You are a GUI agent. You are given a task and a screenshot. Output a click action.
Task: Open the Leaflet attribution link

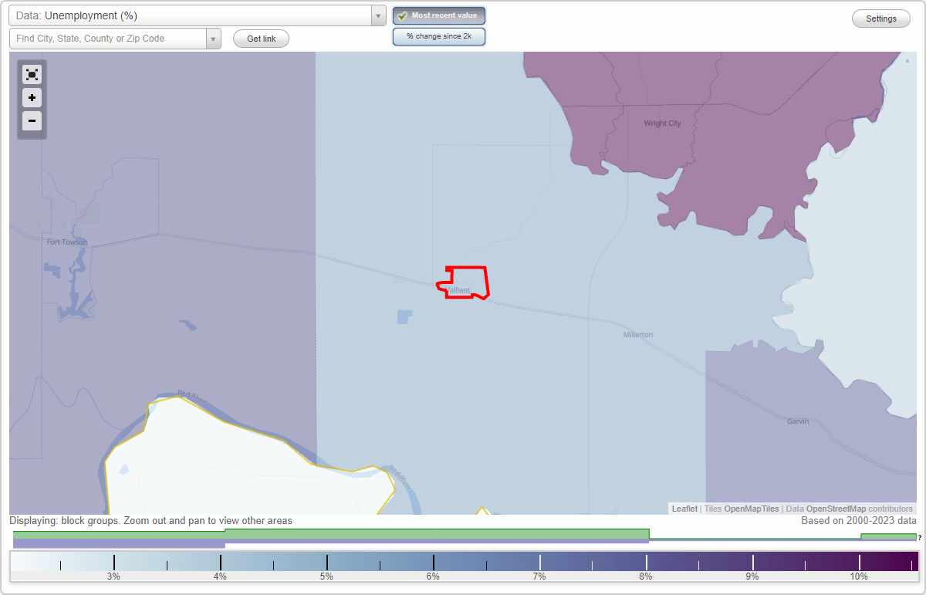click(684, 509)
